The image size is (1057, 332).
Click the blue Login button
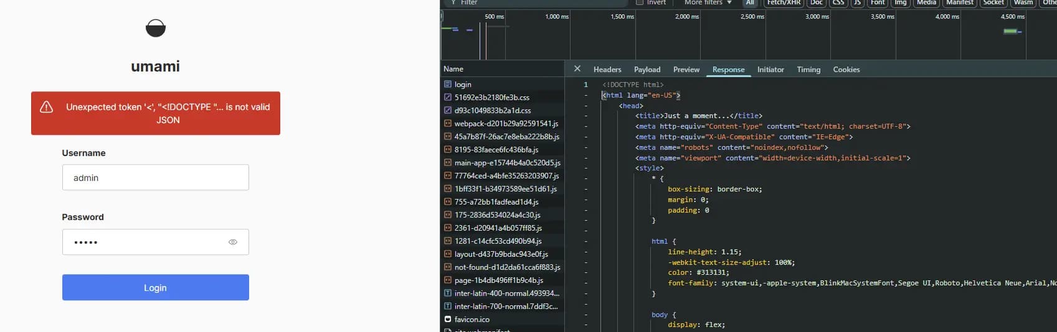[156, 287]
